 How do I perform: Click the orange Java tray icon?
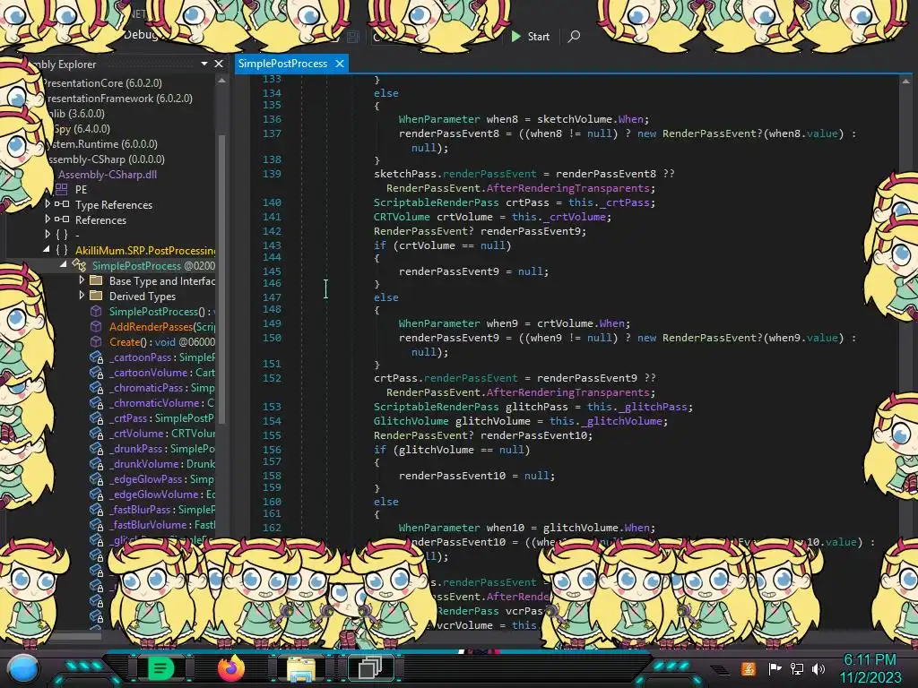tap(749, 668)
